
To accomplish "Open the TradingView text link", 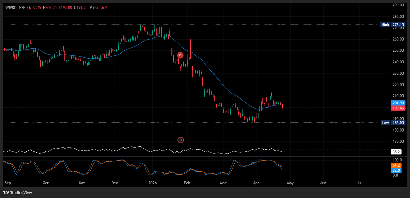I will click(20, 192).
